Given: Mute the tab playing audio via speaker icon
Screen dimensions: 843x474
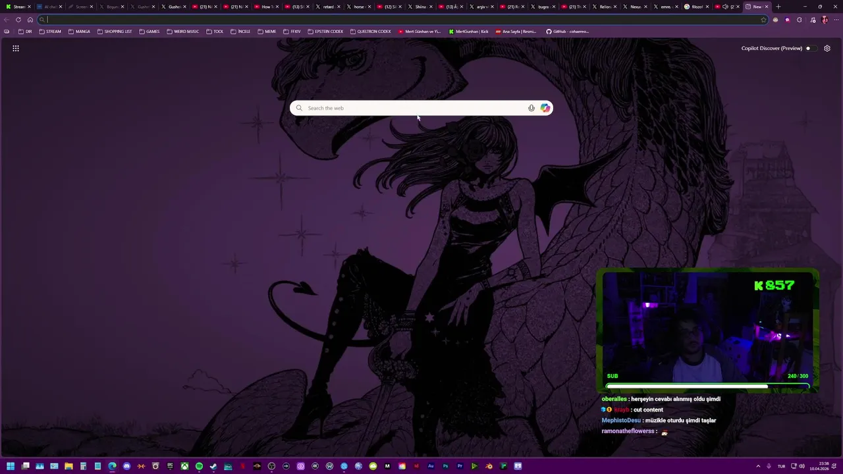Looking at the screenshot, I should pyautogui.click(x=725, y=7).
